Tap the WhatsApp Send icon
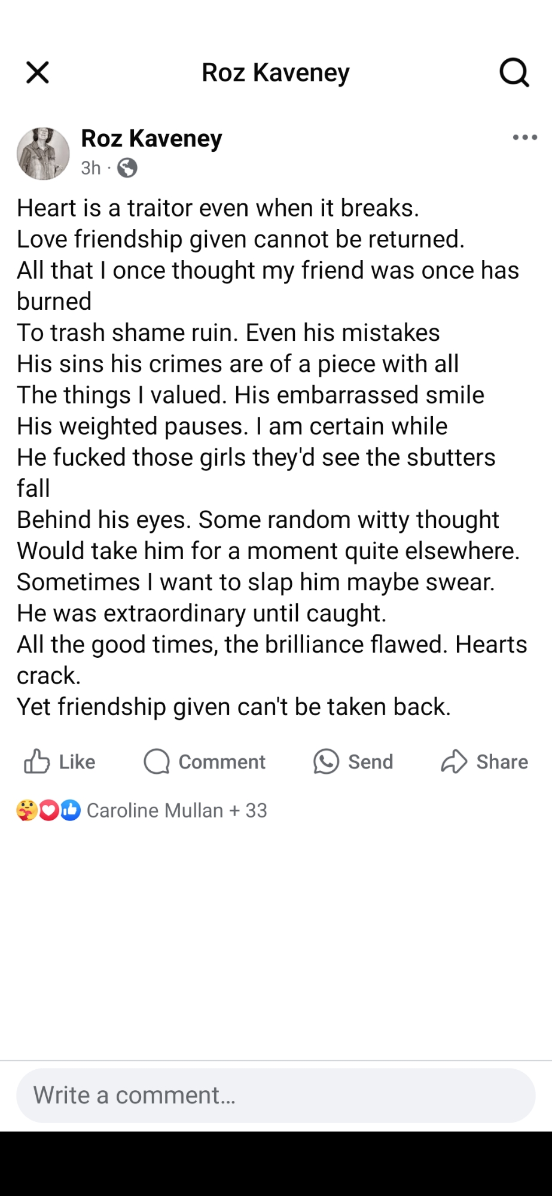This screenshot has width=552, height=1196. tap(326, 762)
